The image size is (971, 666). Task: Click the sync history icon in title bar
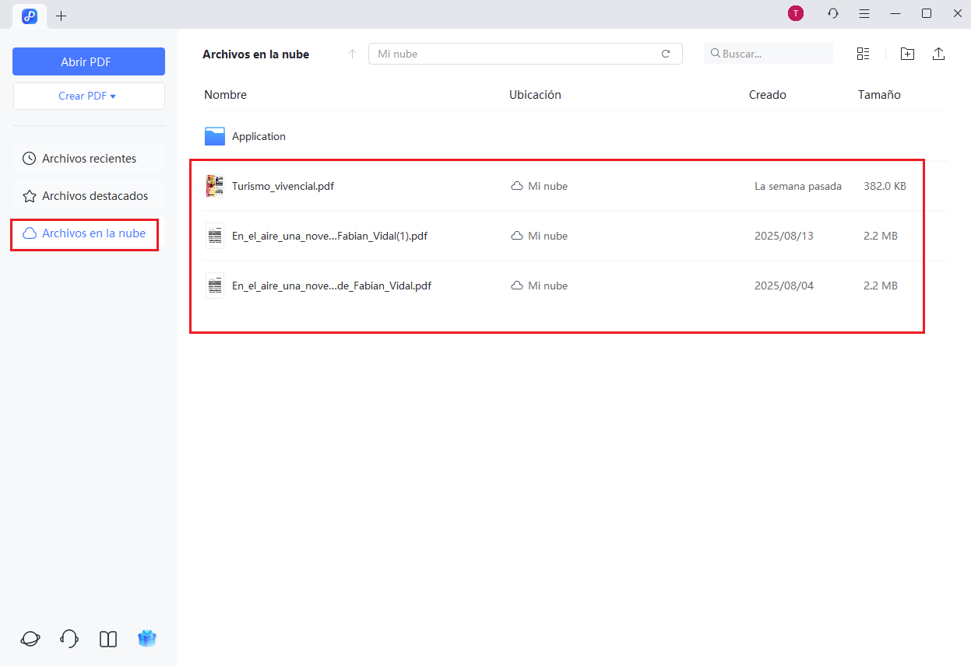(833, 14)
